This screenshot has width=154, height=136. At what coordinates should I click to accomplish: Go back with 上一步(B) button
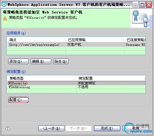52,128
